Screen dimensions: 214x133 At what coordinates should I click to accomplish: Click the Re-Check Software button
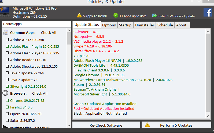click(x=106, y=125)
